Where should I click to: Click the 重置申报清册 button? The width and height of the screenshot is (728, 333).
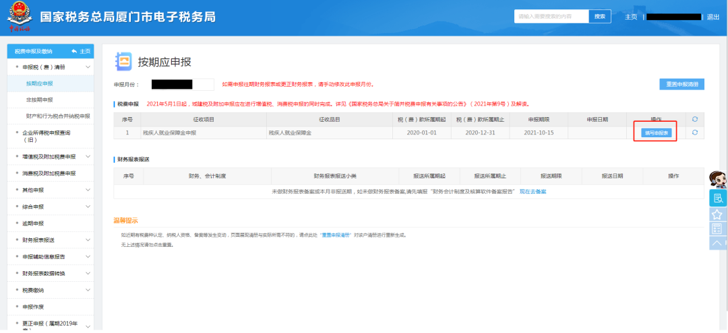(681, 84)
